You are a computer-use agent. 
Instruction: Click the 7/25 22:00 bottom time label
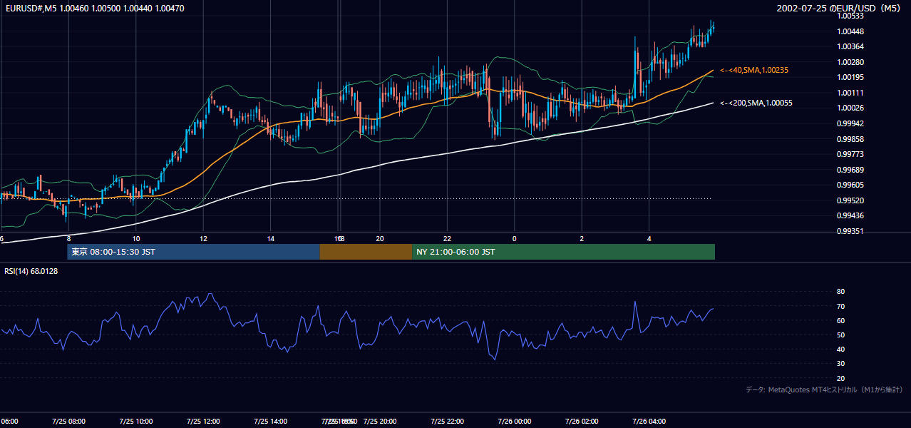447,422
